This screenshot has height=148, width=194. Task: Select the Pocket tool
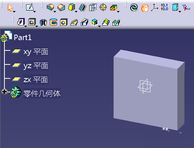pyautogui.click(x=32, y=22)
